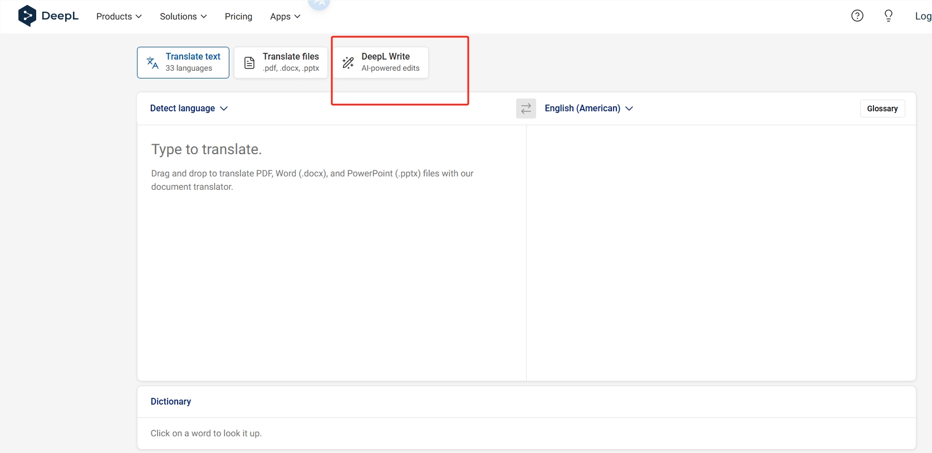Viewport: 932px width, 453px height.
Task: Click the Log in link
Action: pos(923,17)
